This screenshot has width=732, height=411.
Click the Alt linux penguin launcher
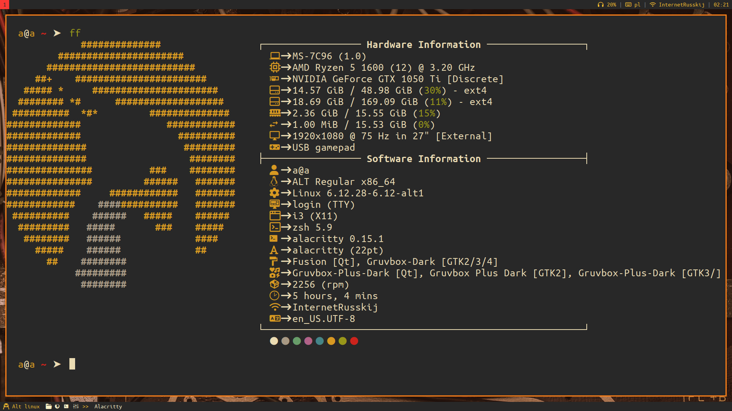(6, 406)
